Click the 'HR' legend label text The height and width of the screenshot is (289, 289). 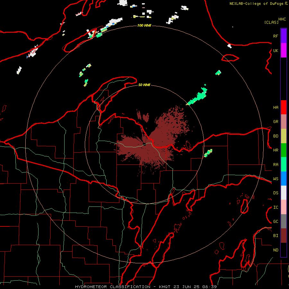click(276, 150)
